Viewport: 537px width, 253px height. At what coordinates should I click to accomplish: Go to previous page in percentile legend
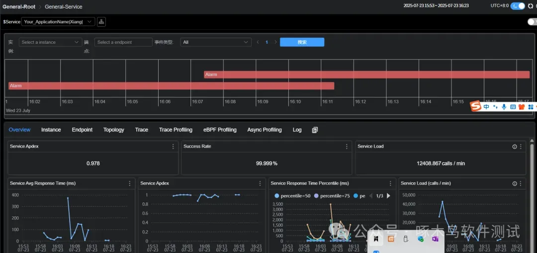tap(370, 196)
